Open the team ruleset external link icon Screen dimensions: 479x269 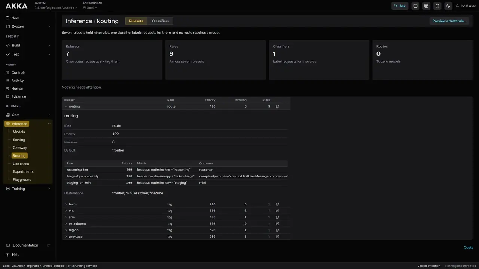[277, 204]
